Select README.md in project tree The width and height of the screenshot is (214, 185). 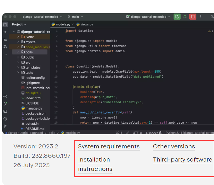point(33,129)
